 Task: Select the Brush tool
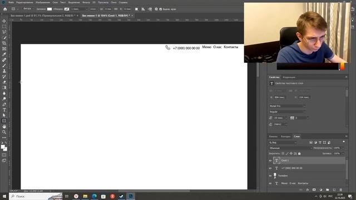coord(4,66)
